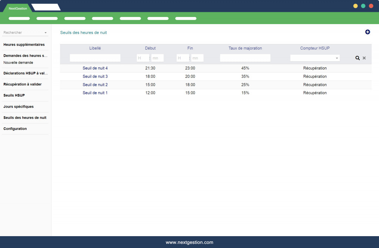The height and width of the screenshot is (248, 379).
Task: Open Récupération à valider section
Action: pos(23,84)
